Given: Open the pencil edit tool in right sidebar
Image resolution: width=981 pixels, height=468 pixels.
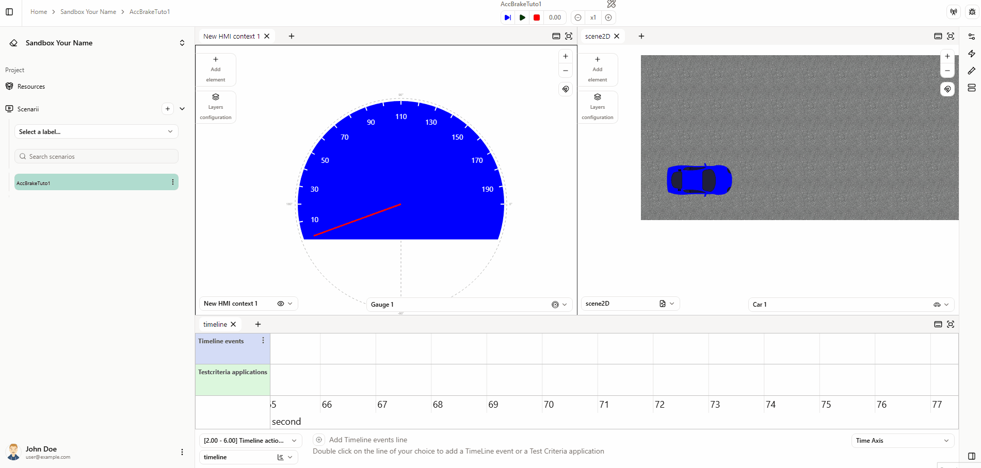Looking at the screenshot, I should click(x=972, y=71).
